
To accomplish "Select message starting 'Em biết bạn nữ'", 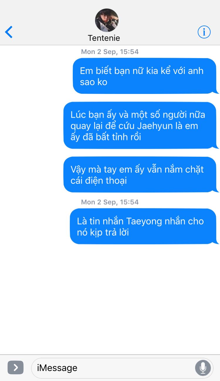I will (146, 76).
